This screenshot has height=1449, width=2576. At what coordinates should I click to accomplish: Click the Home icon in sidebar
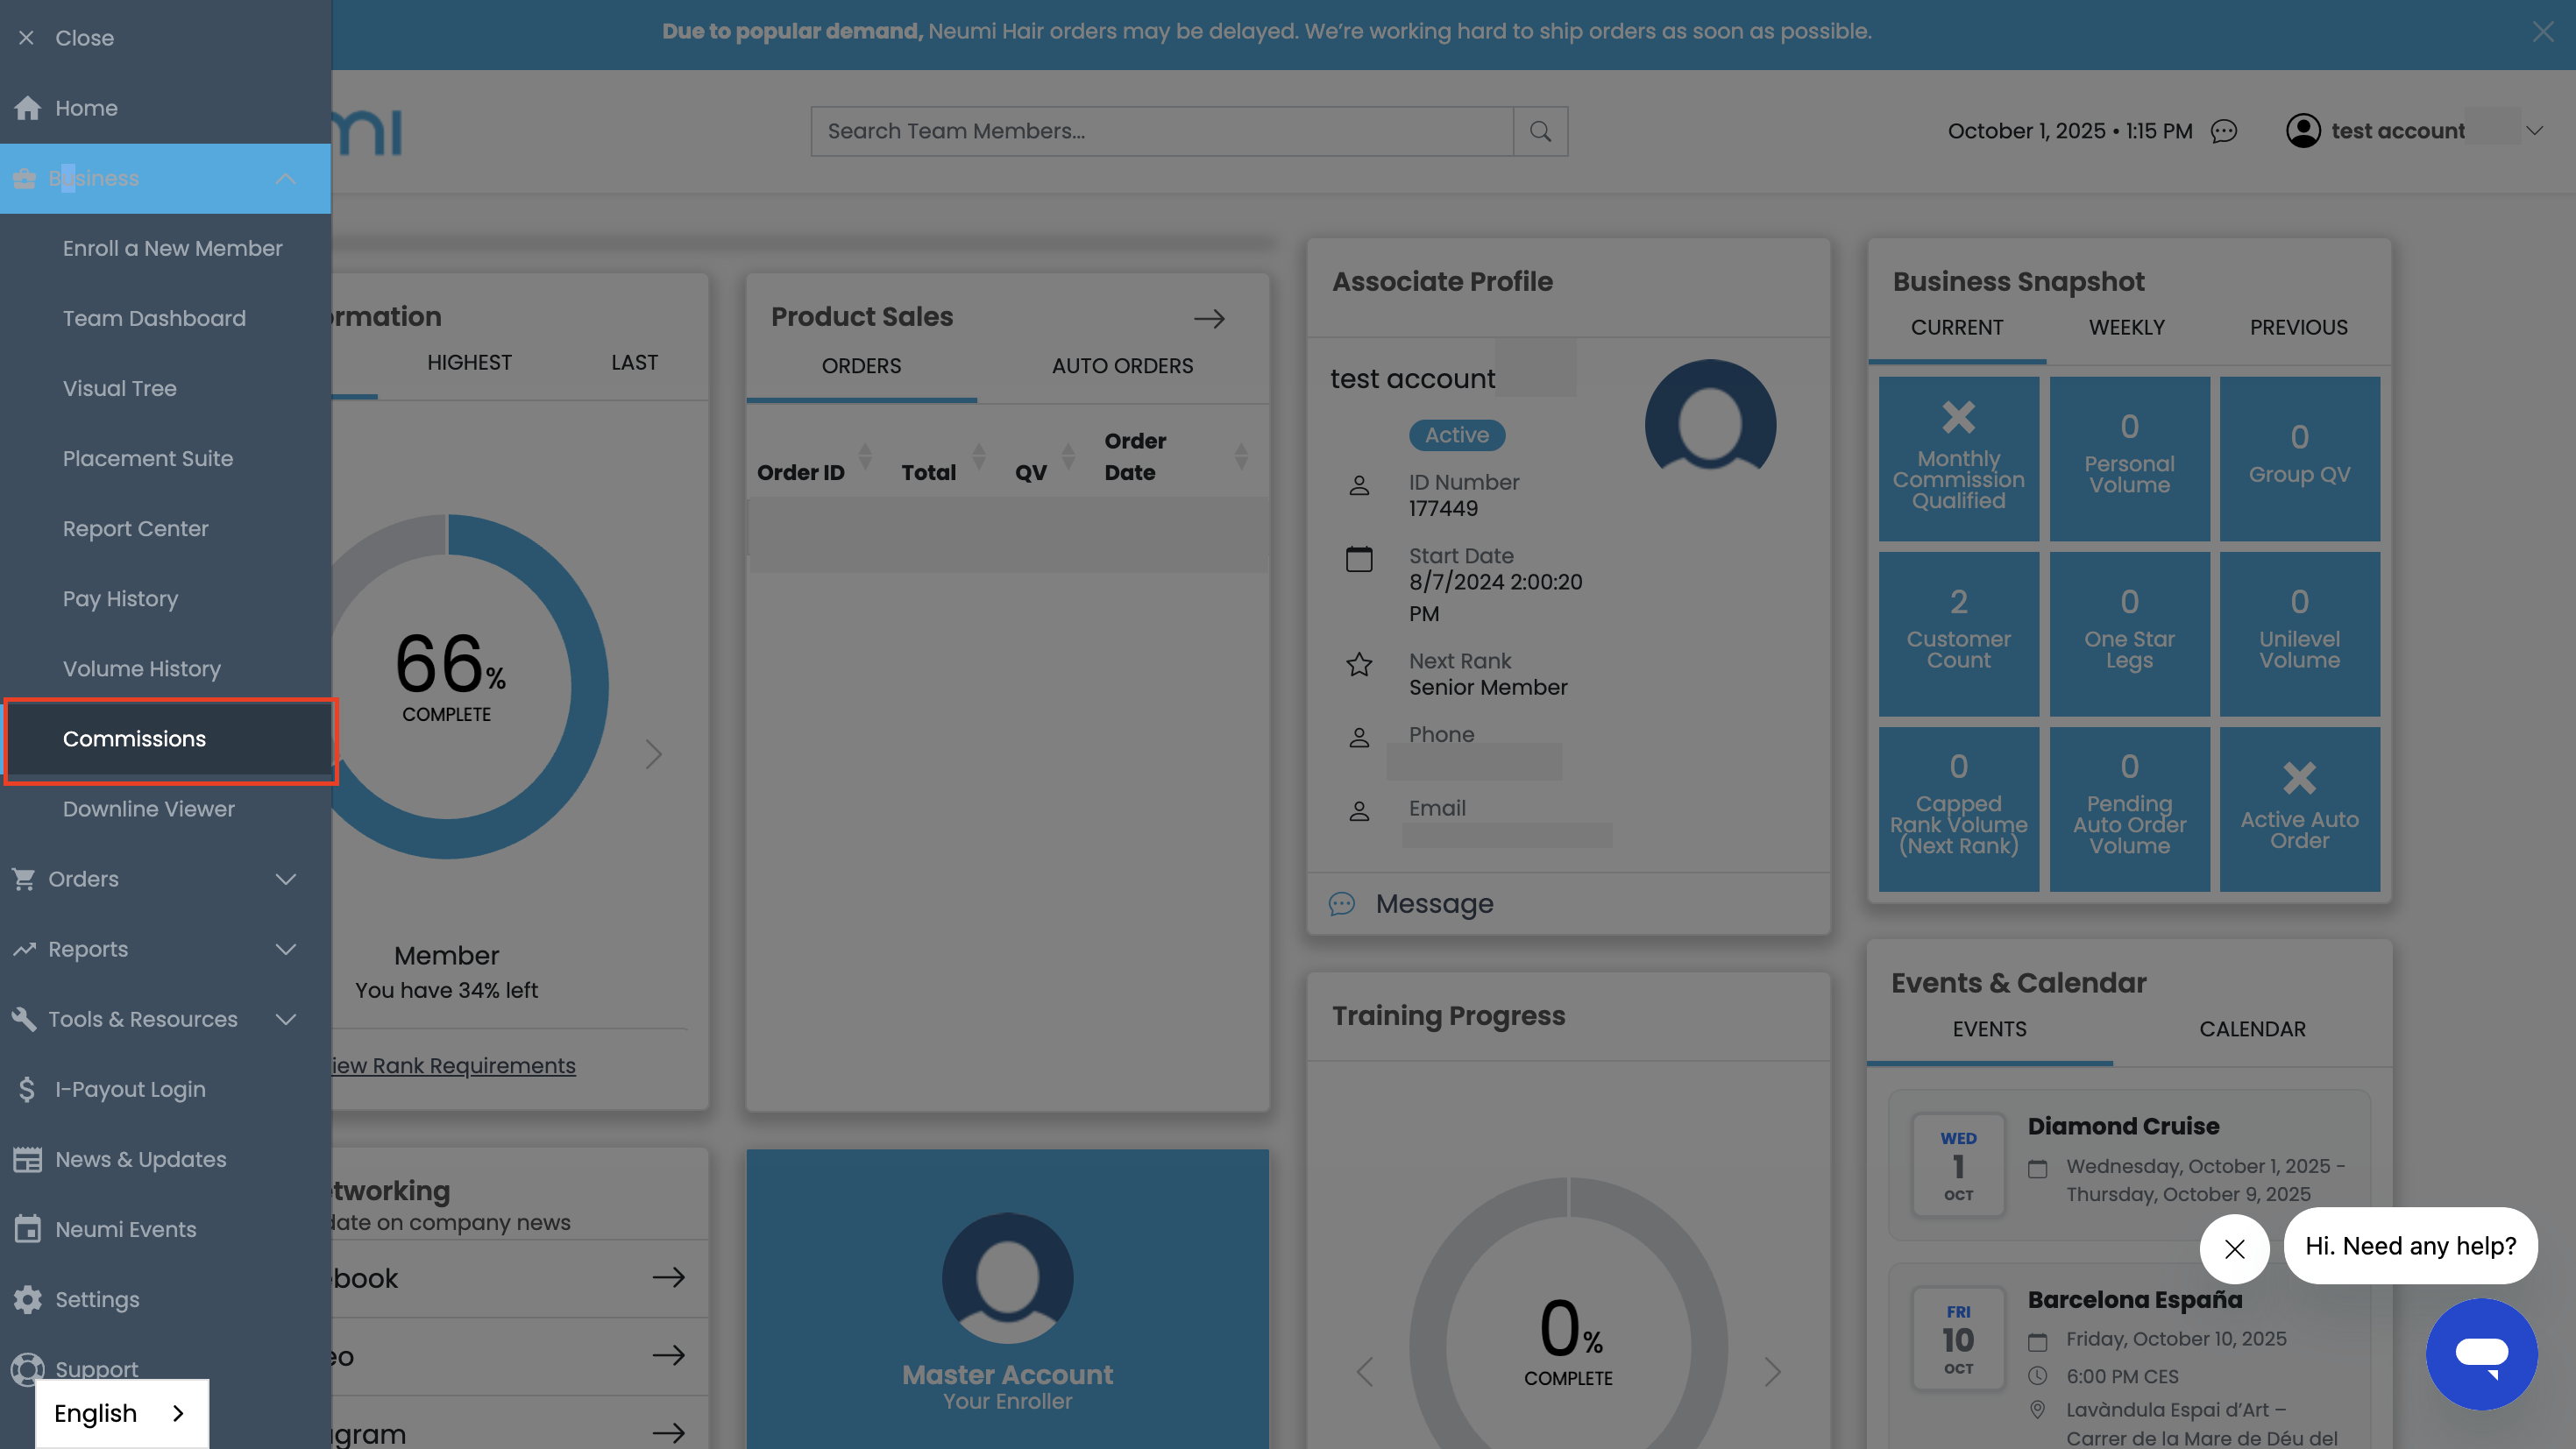[28, 108]
